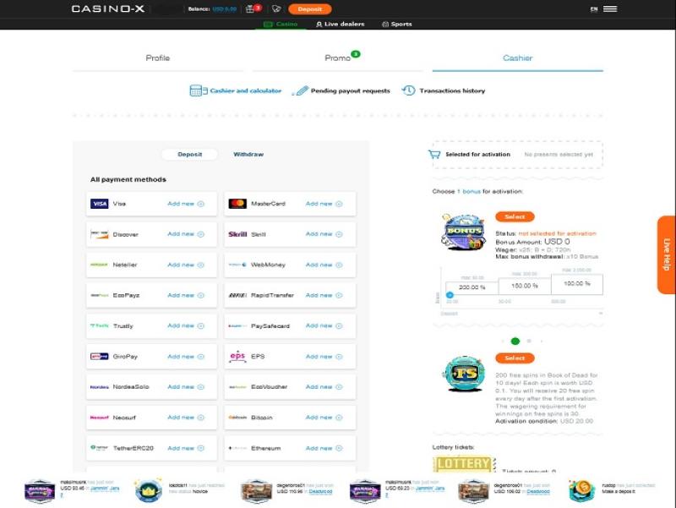Add new RapidTransfer payment method
This screenshot has height=508, width=676.
(324, 295)
